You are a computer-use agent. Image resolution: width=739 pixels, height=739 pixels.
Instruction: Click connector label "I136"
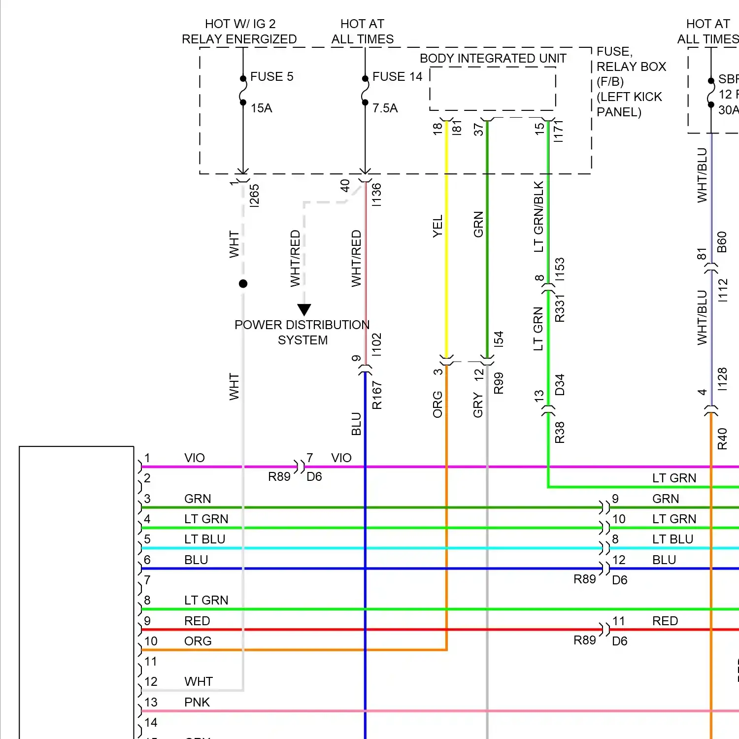tap(376, 195)
